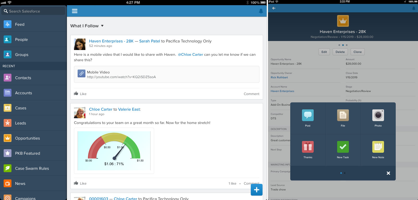Open People from the sidebar
418x200 pixels.
click(x=33, y=40)
